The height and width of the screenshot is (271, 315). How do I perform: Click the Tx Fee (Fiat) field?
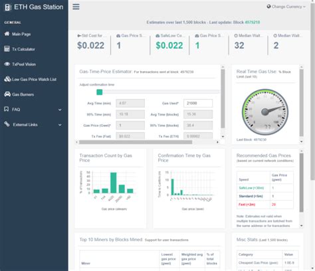pos(130,136)
